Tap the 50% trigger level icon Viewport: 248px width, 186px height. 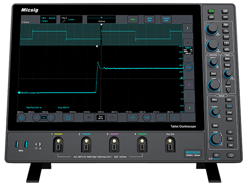point(132,117)
